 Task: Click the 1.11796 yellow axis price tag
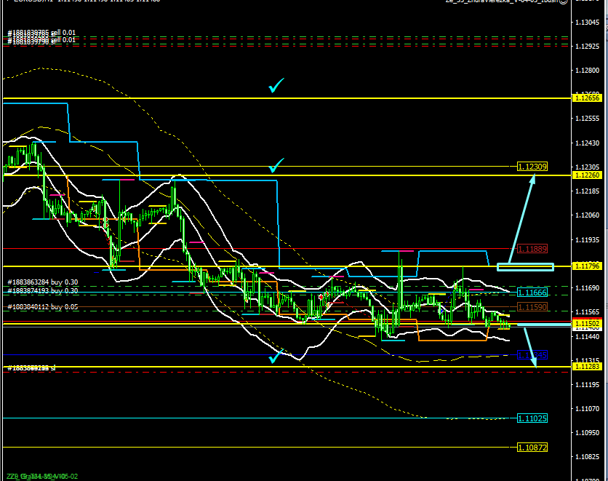pos(587,266)
